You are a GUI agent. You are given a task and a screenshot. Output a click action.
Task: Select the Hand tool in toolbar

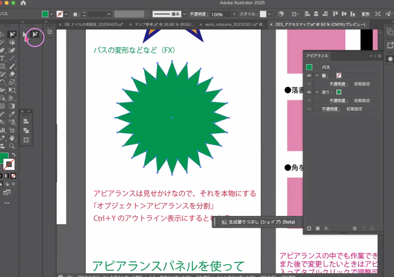12,138
